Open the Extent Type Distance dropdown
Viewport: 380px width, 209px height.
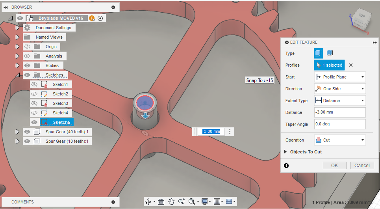point(340,101)
